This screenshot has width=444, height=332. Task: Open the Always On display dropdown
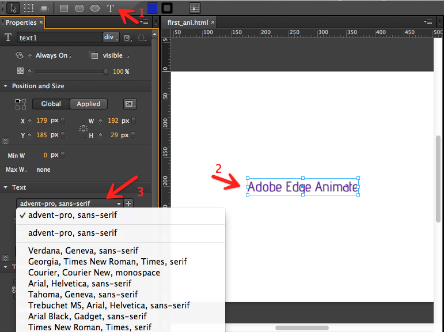coord(53,55)
